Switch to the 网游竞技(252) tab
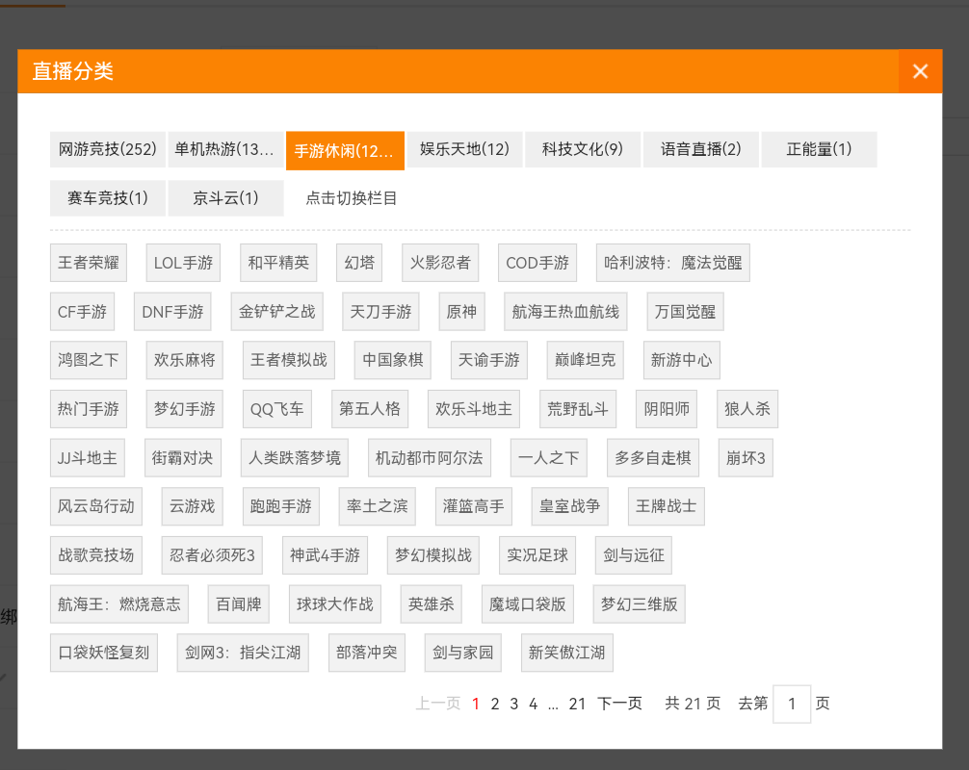This screenshot has width=969, height=770. pyautogui.click(x=108, y=149)
